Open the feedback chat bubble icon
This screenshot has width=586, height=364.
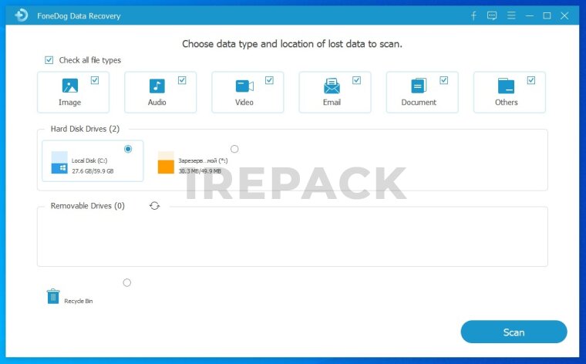[x=492, y=15]
